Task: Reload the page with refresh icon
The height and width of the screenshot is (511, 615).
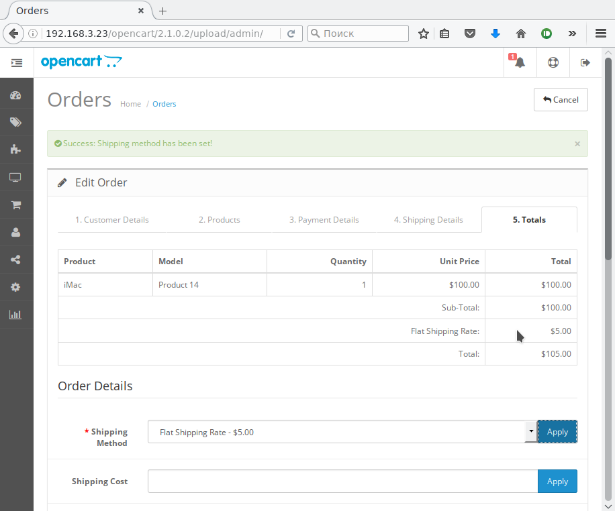Action: 291,34
